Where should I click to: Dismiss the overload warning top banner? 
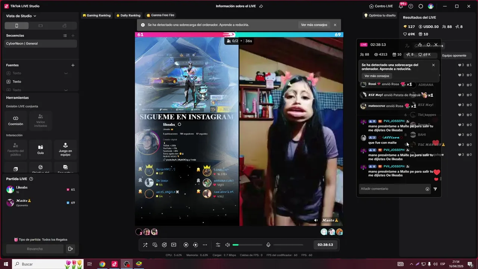(335, 25)
